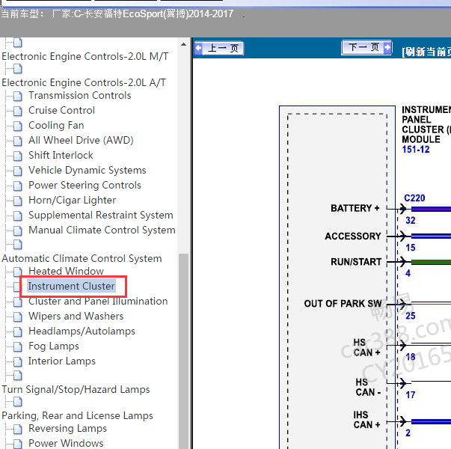Open Interior Lamps diagram
Viewport: 451px width, 449px height.
coord(62,361)
